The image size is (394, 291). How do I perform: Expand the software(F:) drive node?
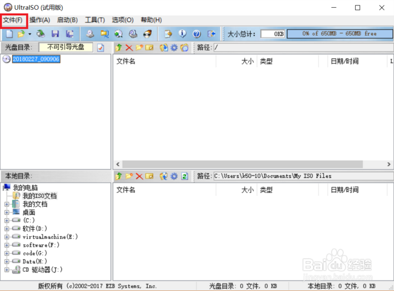(x=7, y=245)
